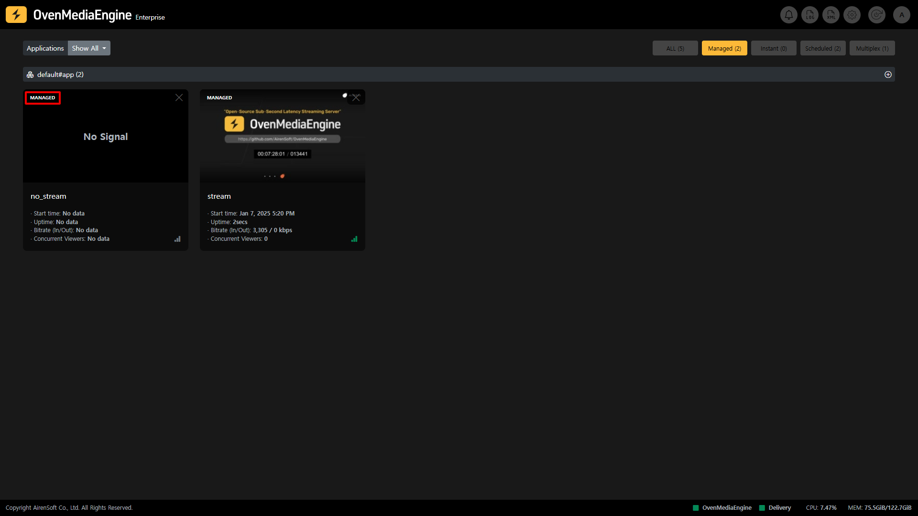Viewport: 918px width, 516px height.
Task: Open the XML configuration icon
Action: pyautogui.click(x=831, y=15)
